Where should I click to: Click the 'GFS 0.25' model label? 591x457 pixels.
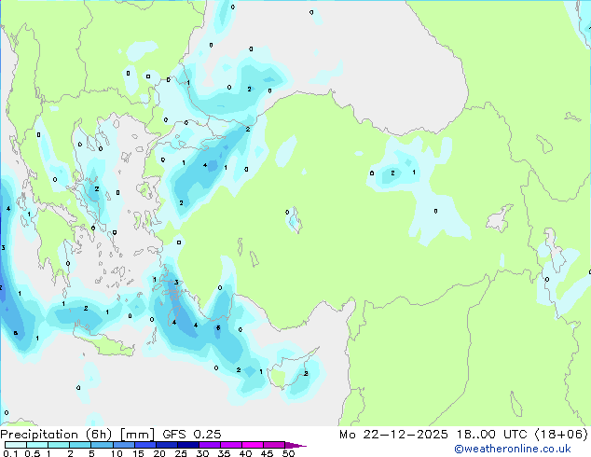191,435
